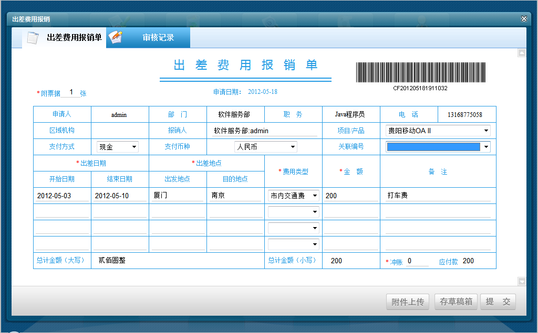Click the 区域机构 label cell
This screenshot has width=538, height=333.
(62, 131)
